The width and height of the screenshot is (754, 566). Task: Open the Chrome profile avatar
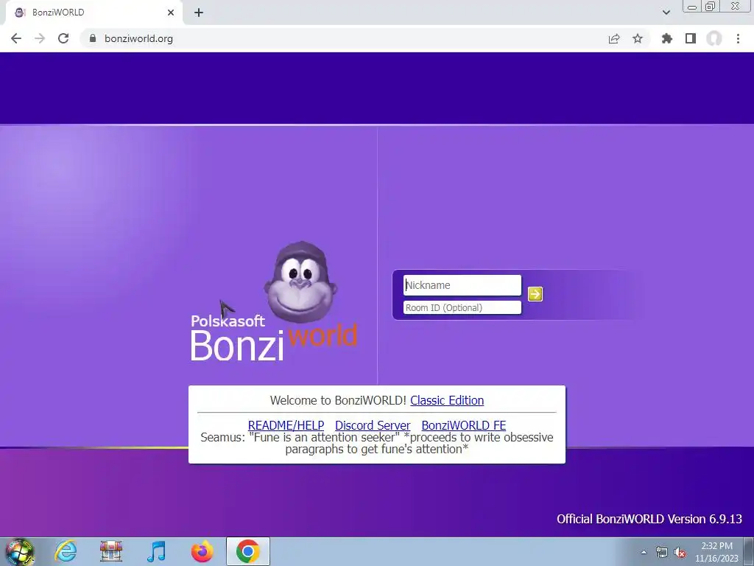(x=714, y=38)
